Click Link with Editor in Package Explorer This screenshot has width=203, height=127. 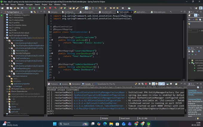35,12
